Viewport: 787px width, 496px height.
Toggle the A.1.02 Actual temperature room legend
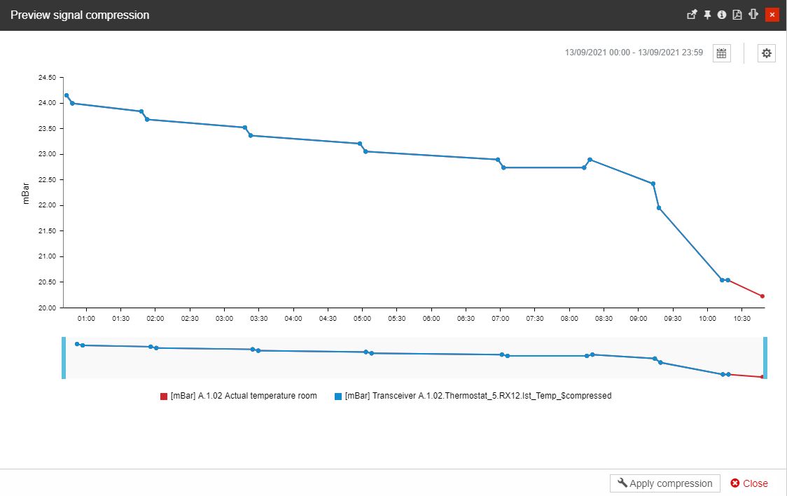tap(243, 396)
